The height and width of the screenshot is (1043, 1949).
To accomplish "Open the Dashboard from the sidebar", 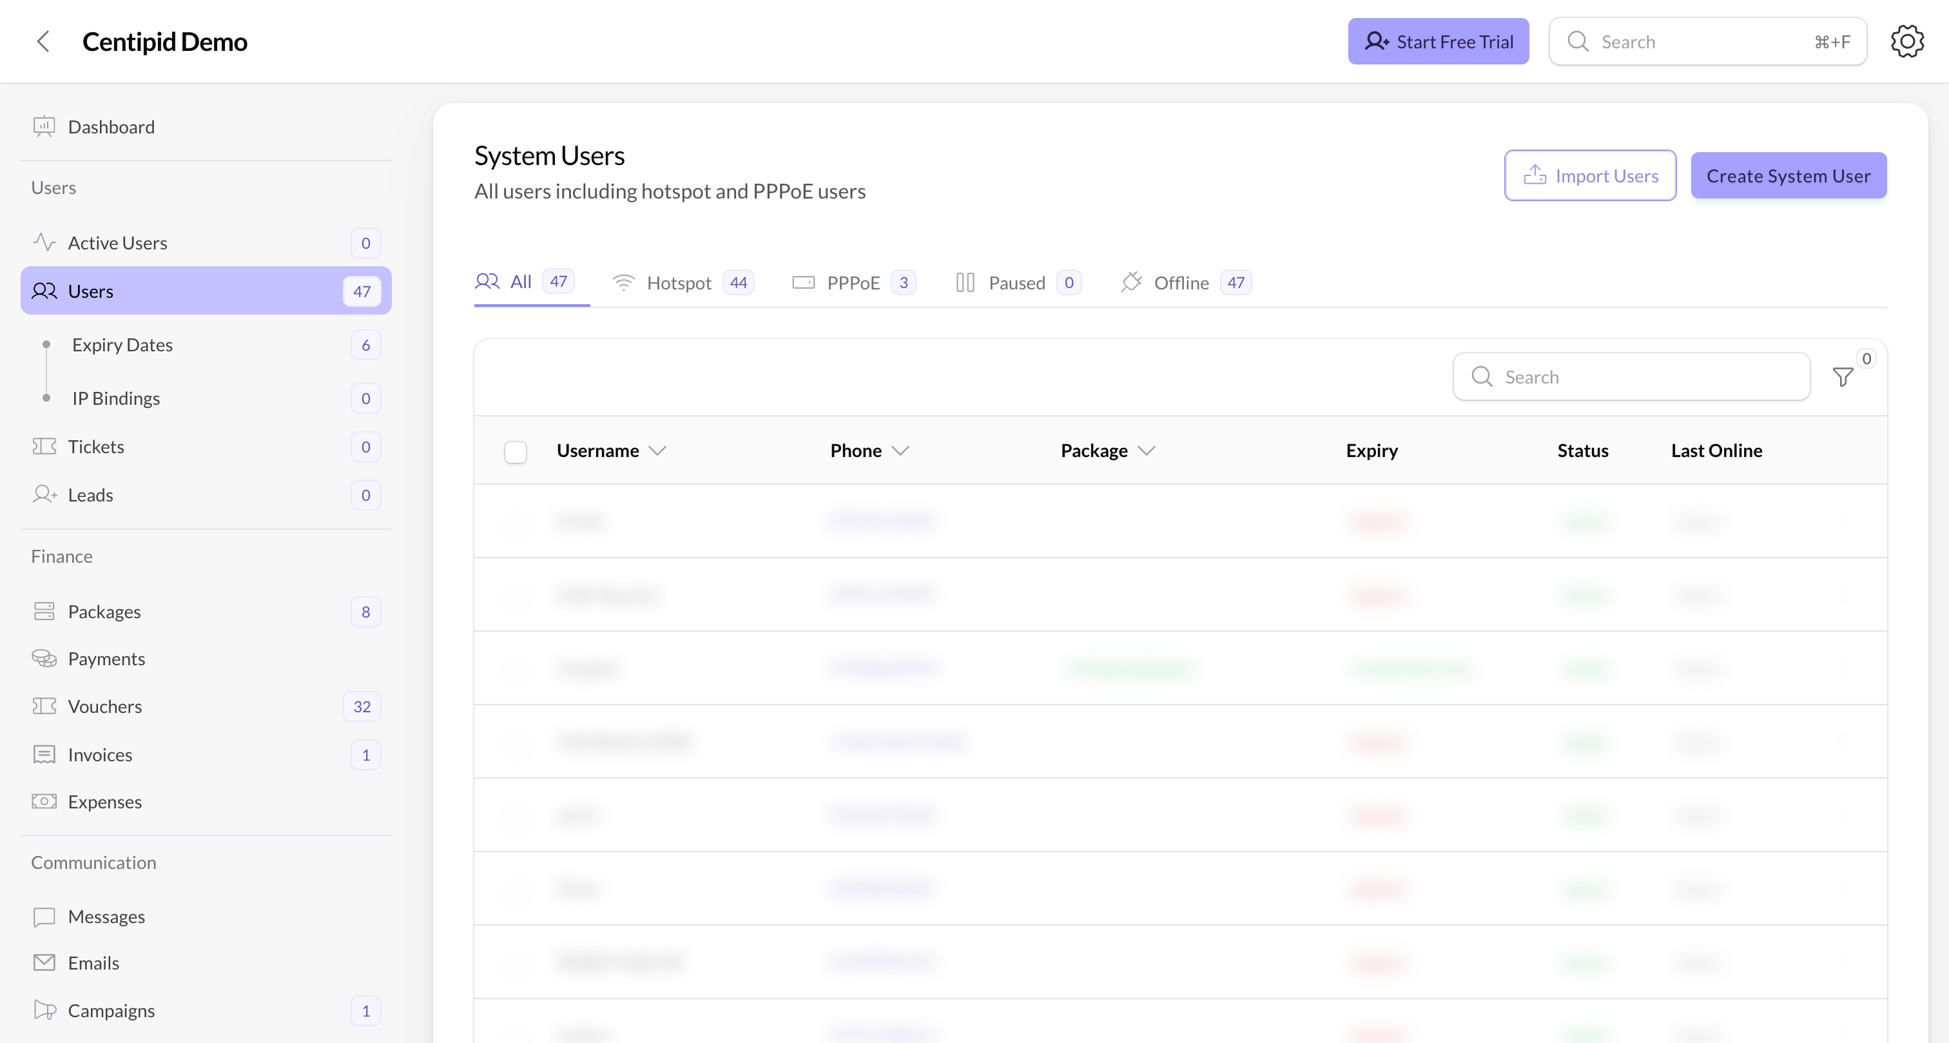I will [112, 126].
